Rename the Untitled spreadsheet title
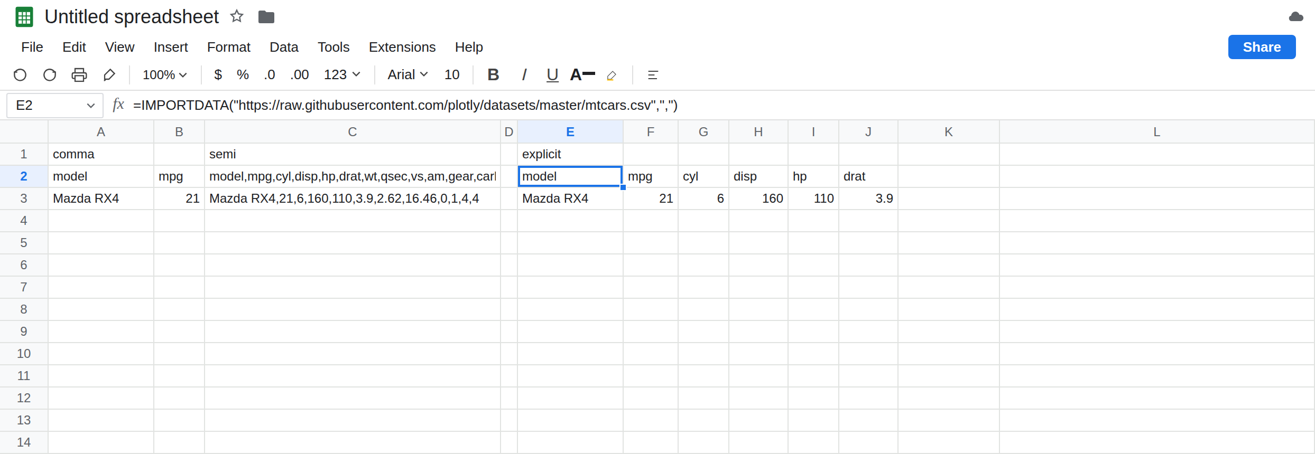 click(132, 17)
